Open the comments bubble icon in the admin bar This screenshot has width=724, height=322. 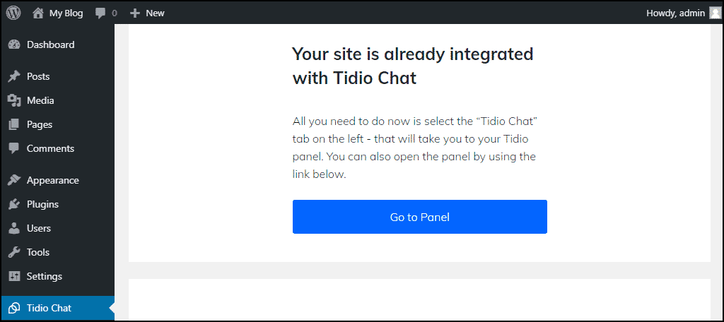click(x=100, y=13)
